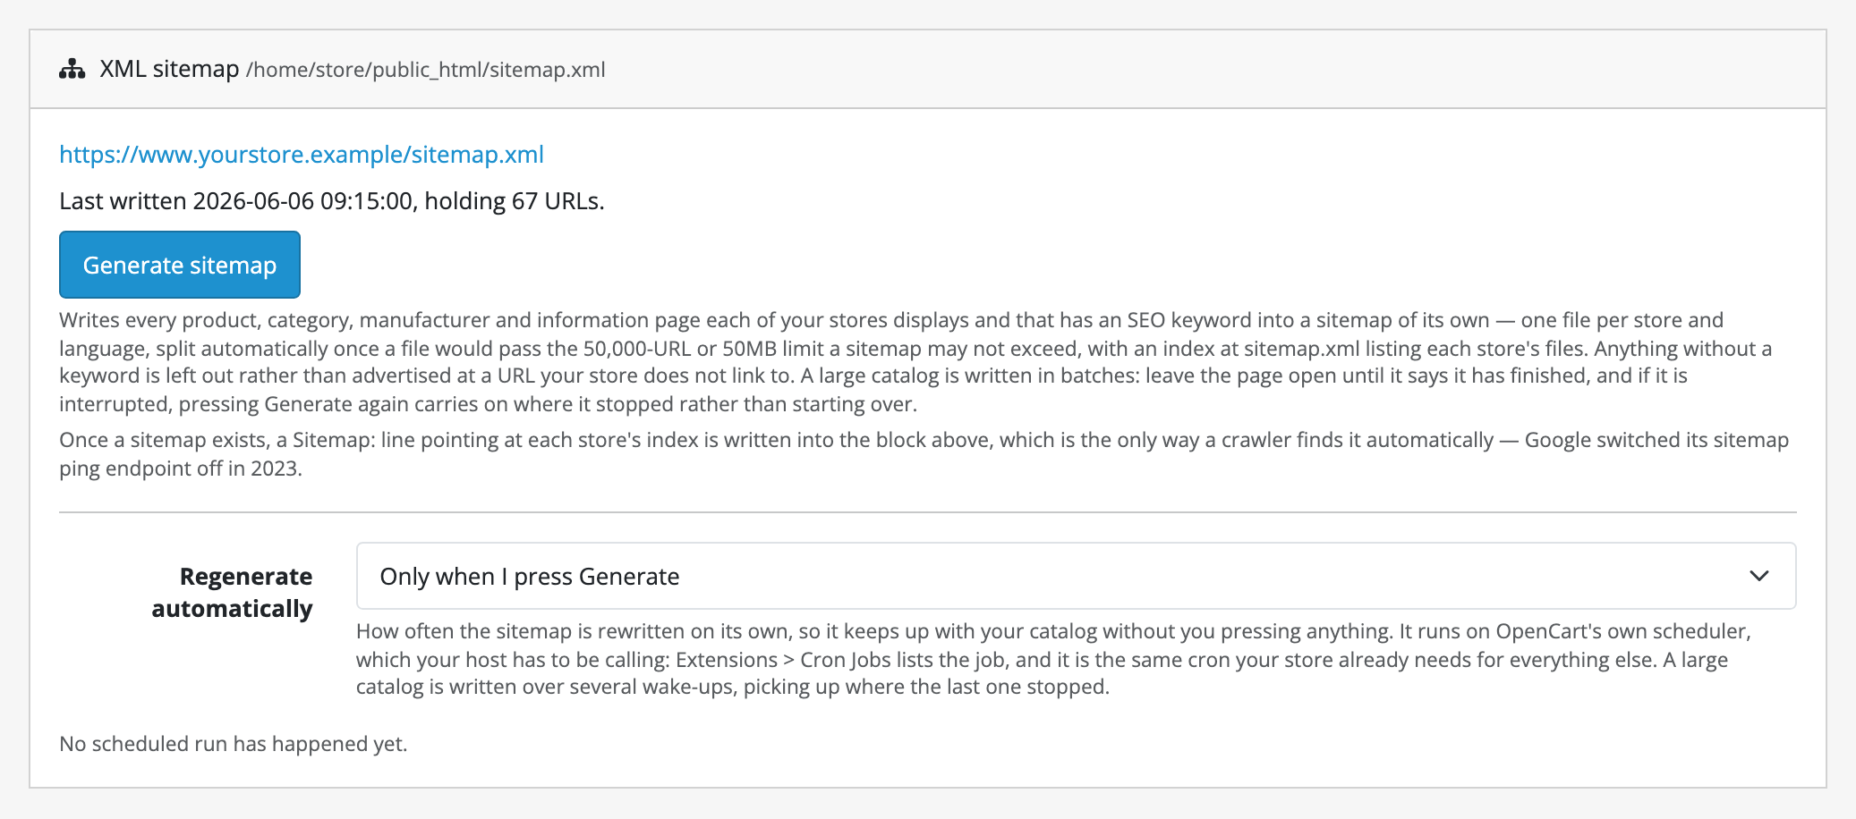Viewport: 1856px width, 819px height.
Task: Click the sitemap hierarchy icon in the header
Action: coord(72,70)
